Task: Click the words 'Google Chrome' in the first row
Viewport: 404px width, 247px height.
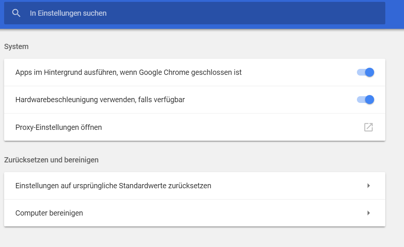Action: (x=164, y=72)
